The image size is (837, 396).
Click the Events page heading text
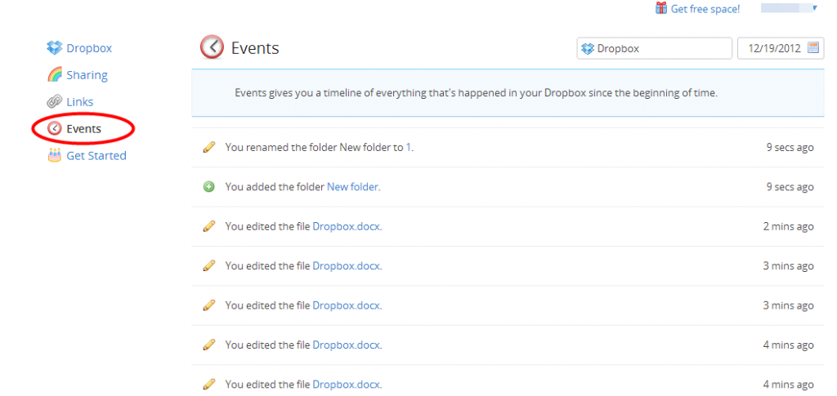pos(255,48)
